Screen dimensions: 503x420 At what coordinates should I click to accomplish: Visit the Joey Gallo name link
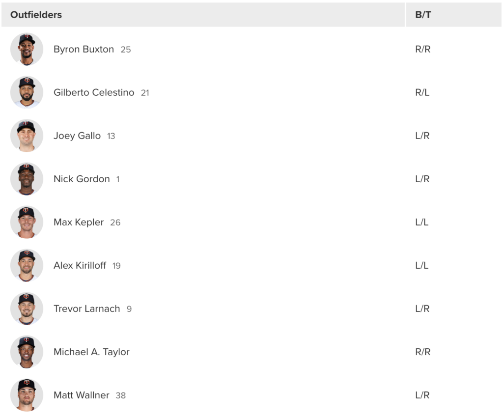pos(77,136)
